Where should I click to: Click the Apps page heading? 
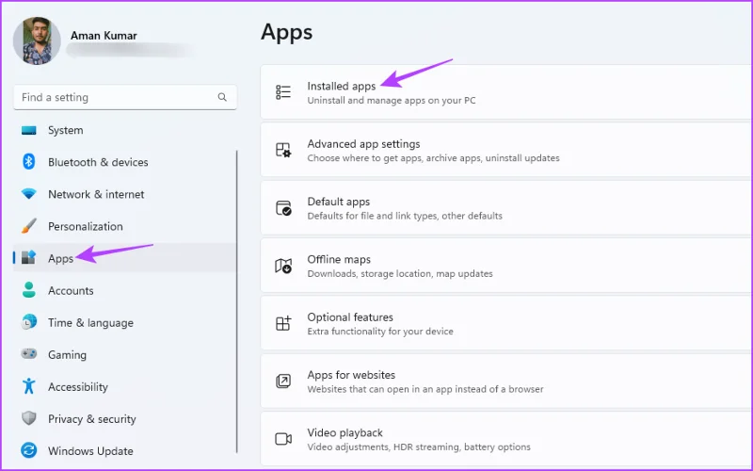click(x=287, y=33)
